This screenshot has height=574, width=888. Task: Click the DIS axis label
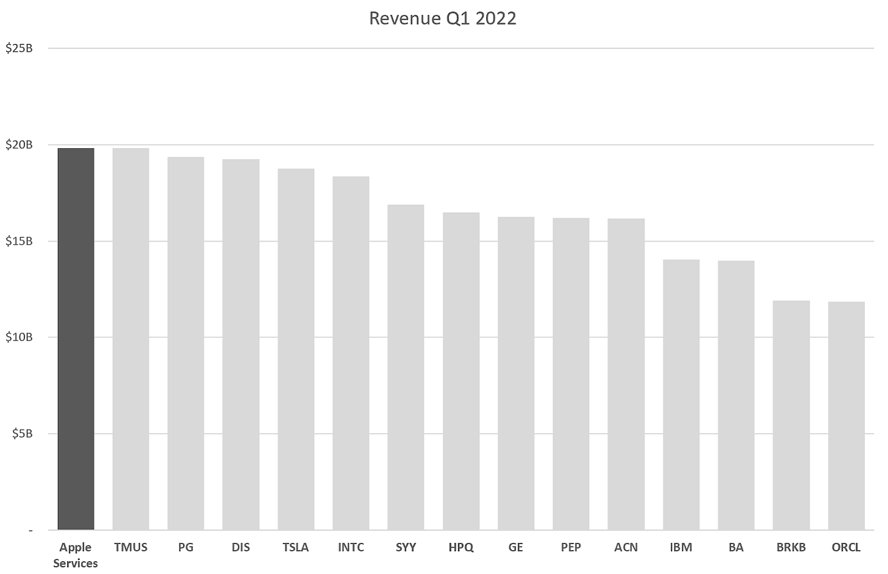tap(241, 547)
